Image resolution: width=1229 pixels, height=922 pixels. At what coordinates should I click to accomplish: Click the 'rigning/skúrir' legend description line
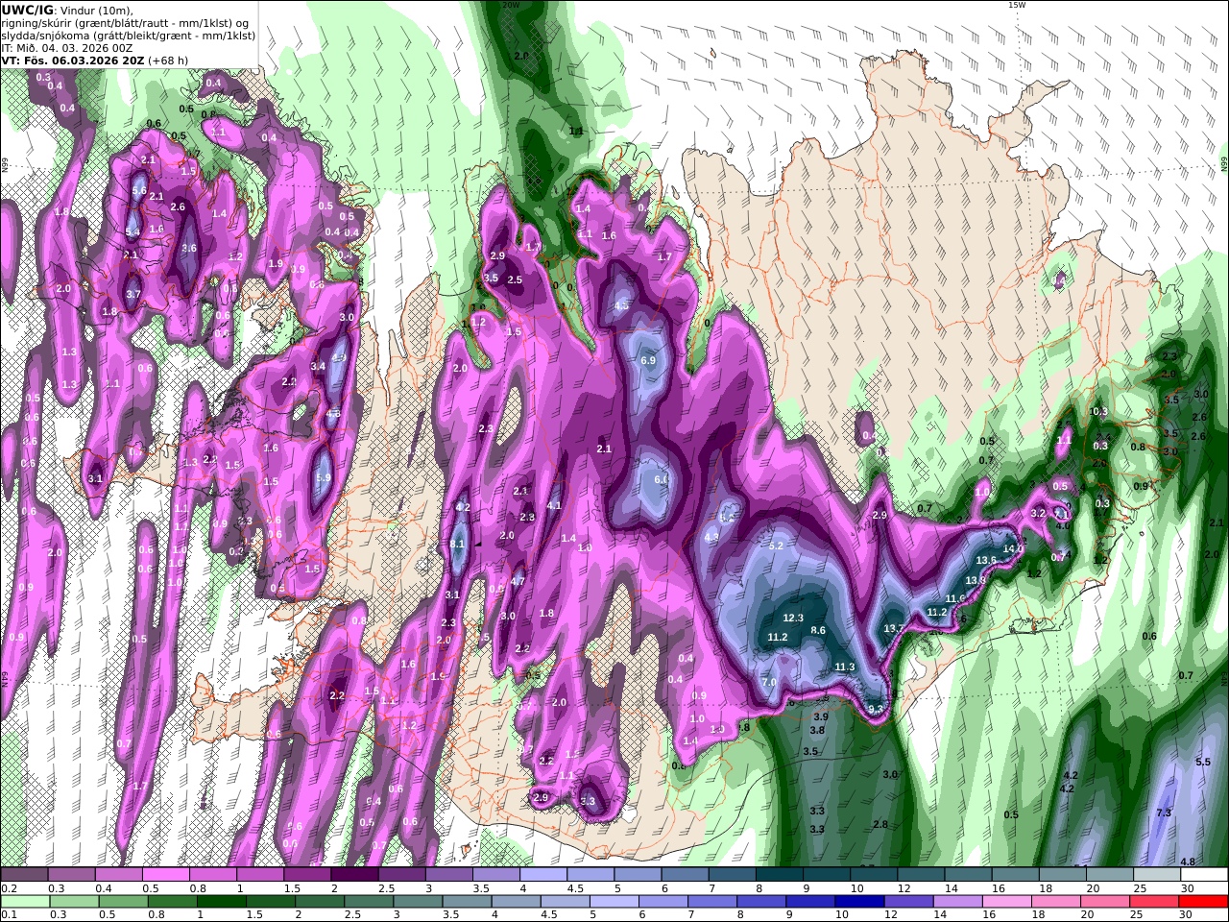point(125,23)
